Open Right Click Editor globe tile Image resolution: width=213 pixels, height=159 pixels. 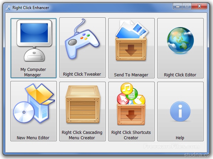[x=180, y=48]
